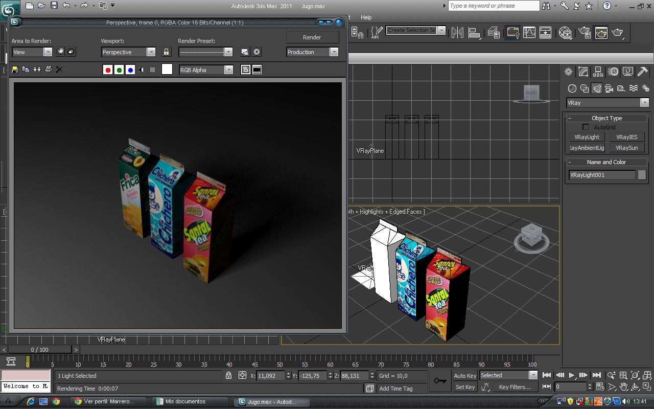Open the Render Preset dropdown
This screenshot has width=654, height=409.
(x=205, y=52)
